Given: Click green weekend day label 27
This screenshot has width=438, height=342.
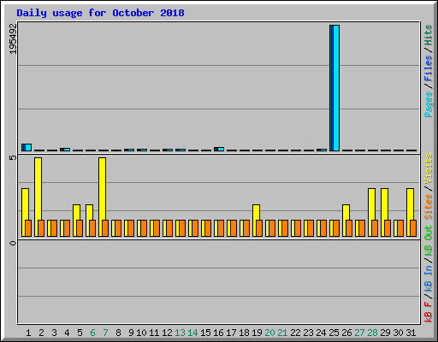Looking at the screenshot, I should point(359,333).
